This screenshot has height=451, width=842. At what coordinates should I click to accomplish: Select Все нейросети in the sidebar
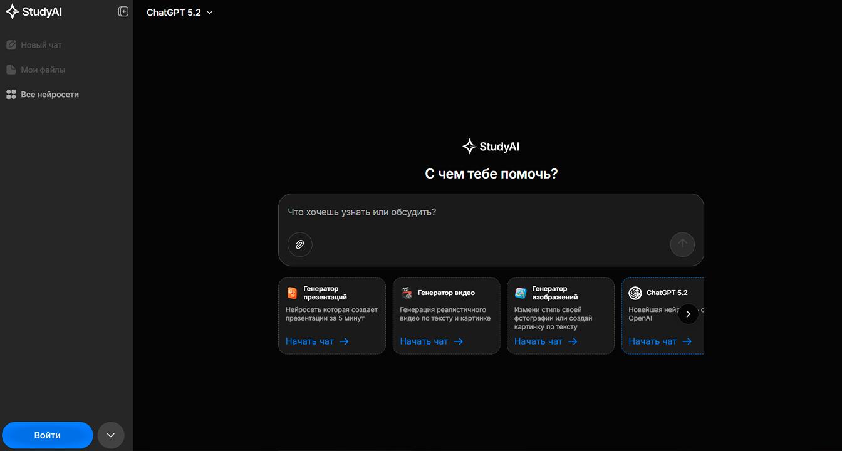tap(49, 95)
